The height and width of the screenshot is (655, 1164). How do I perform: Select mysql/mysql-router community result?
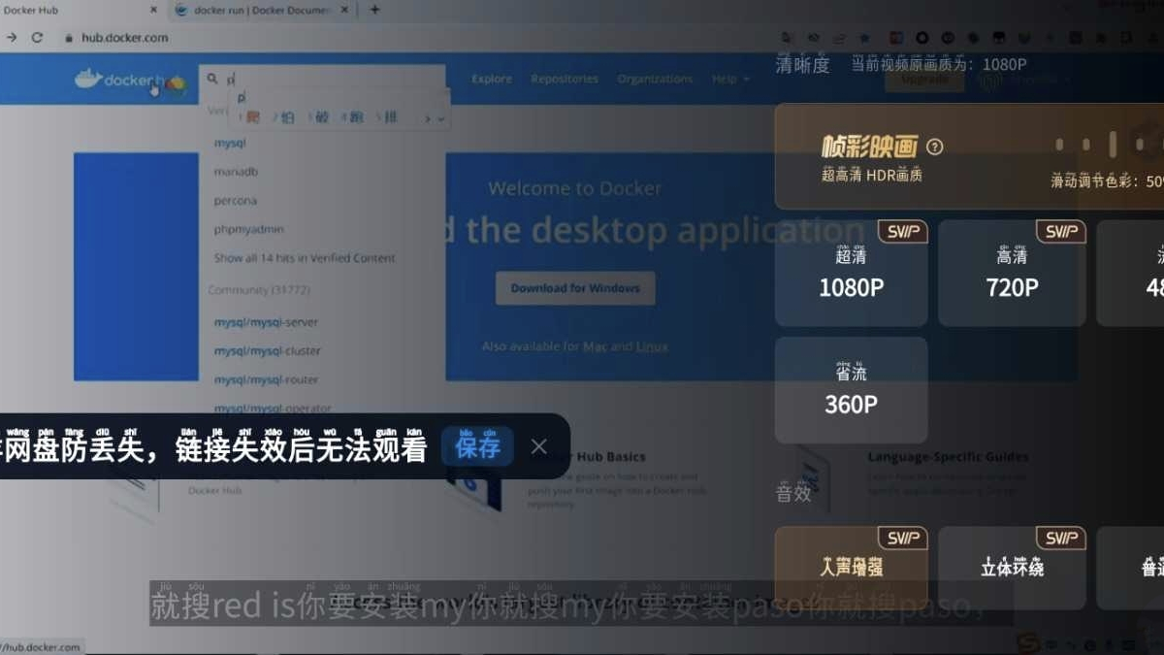pos(266,380)
